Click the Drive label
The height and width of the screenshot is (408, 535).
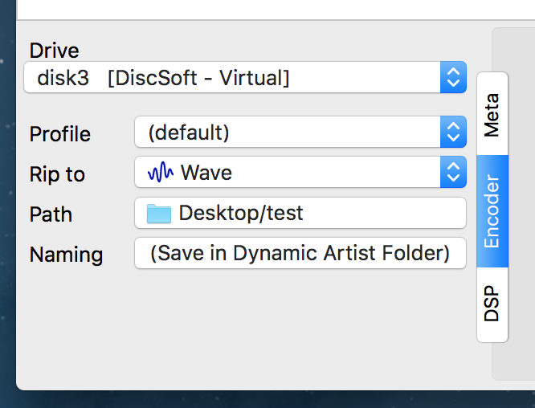pos(54,50)
